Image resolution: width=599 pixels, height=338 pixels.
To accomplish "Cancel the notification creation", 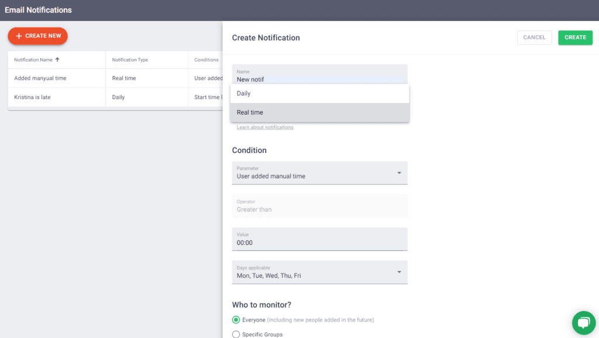I will (x=534, y=37).
